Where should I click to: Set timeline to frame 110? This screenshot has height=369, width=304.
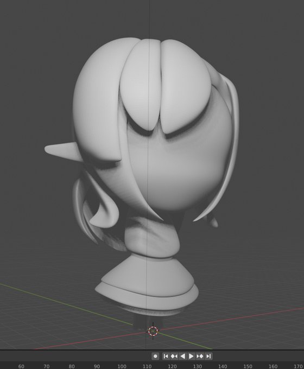coord(147,366)
